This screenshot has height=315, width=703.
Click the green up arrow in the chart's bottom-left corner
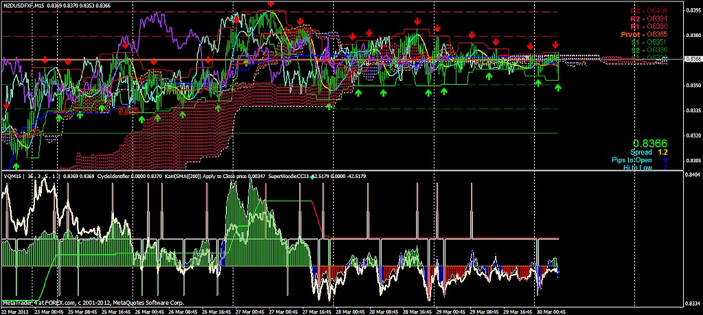tap(16, 165)
